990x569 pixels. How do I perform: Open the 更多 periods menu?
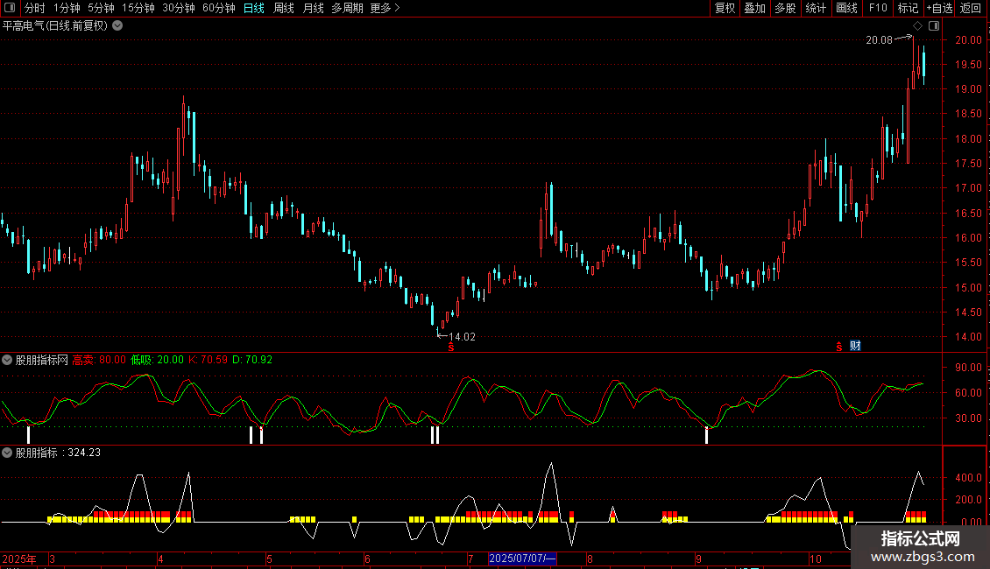(385, 8)
